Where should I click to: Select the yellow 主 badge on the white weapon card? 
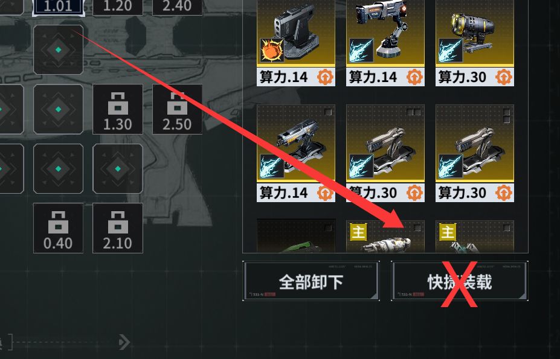[x=358, y=232]
